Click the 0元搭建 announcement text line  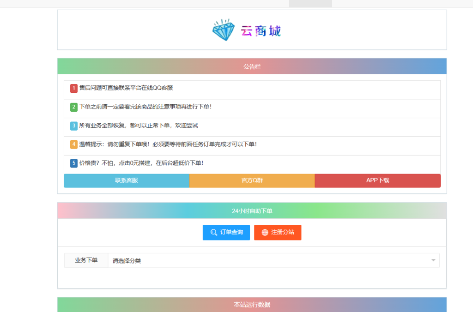coord(139,162)
